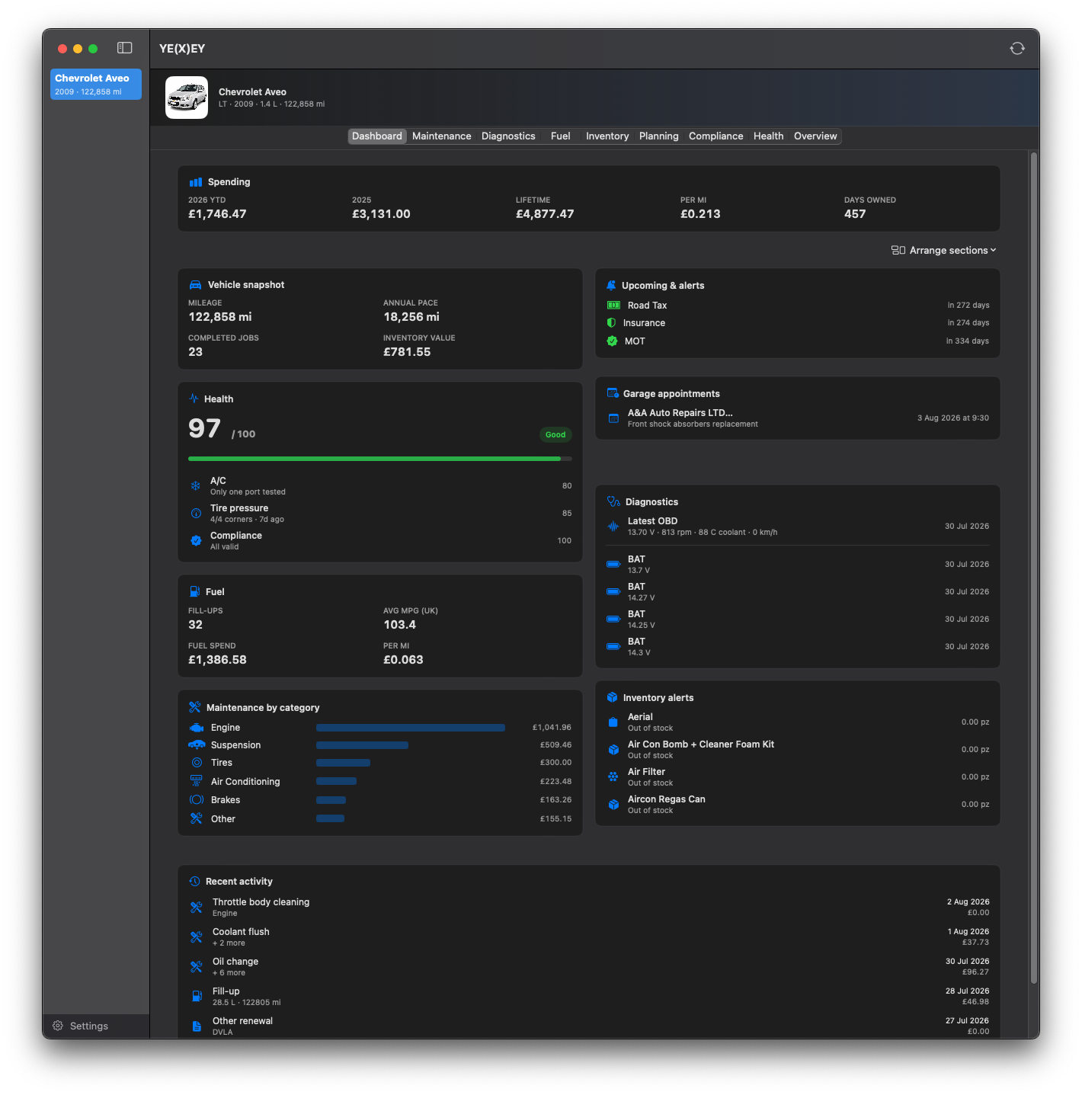1082x1095 pixels.
Task: Open the Settings gear icon
Action: click(x=58, y=1026)
